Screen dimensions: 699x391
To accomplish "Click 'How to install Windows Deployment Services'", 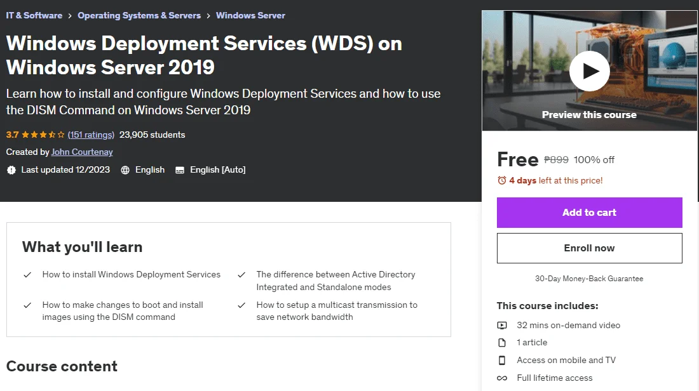I will 131,274.
